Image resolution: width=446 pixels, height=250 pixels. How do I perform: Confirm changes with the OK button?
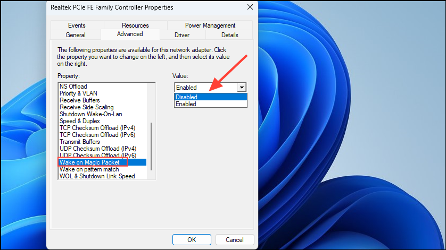pyautogui.click(x=192, y=240)
